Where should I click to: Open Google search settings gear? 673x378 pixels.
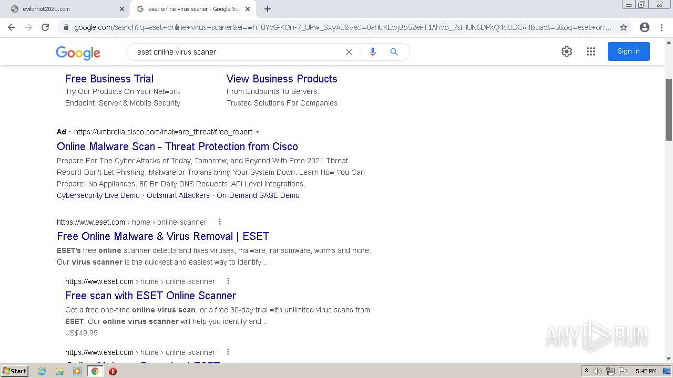pos(567,51)
